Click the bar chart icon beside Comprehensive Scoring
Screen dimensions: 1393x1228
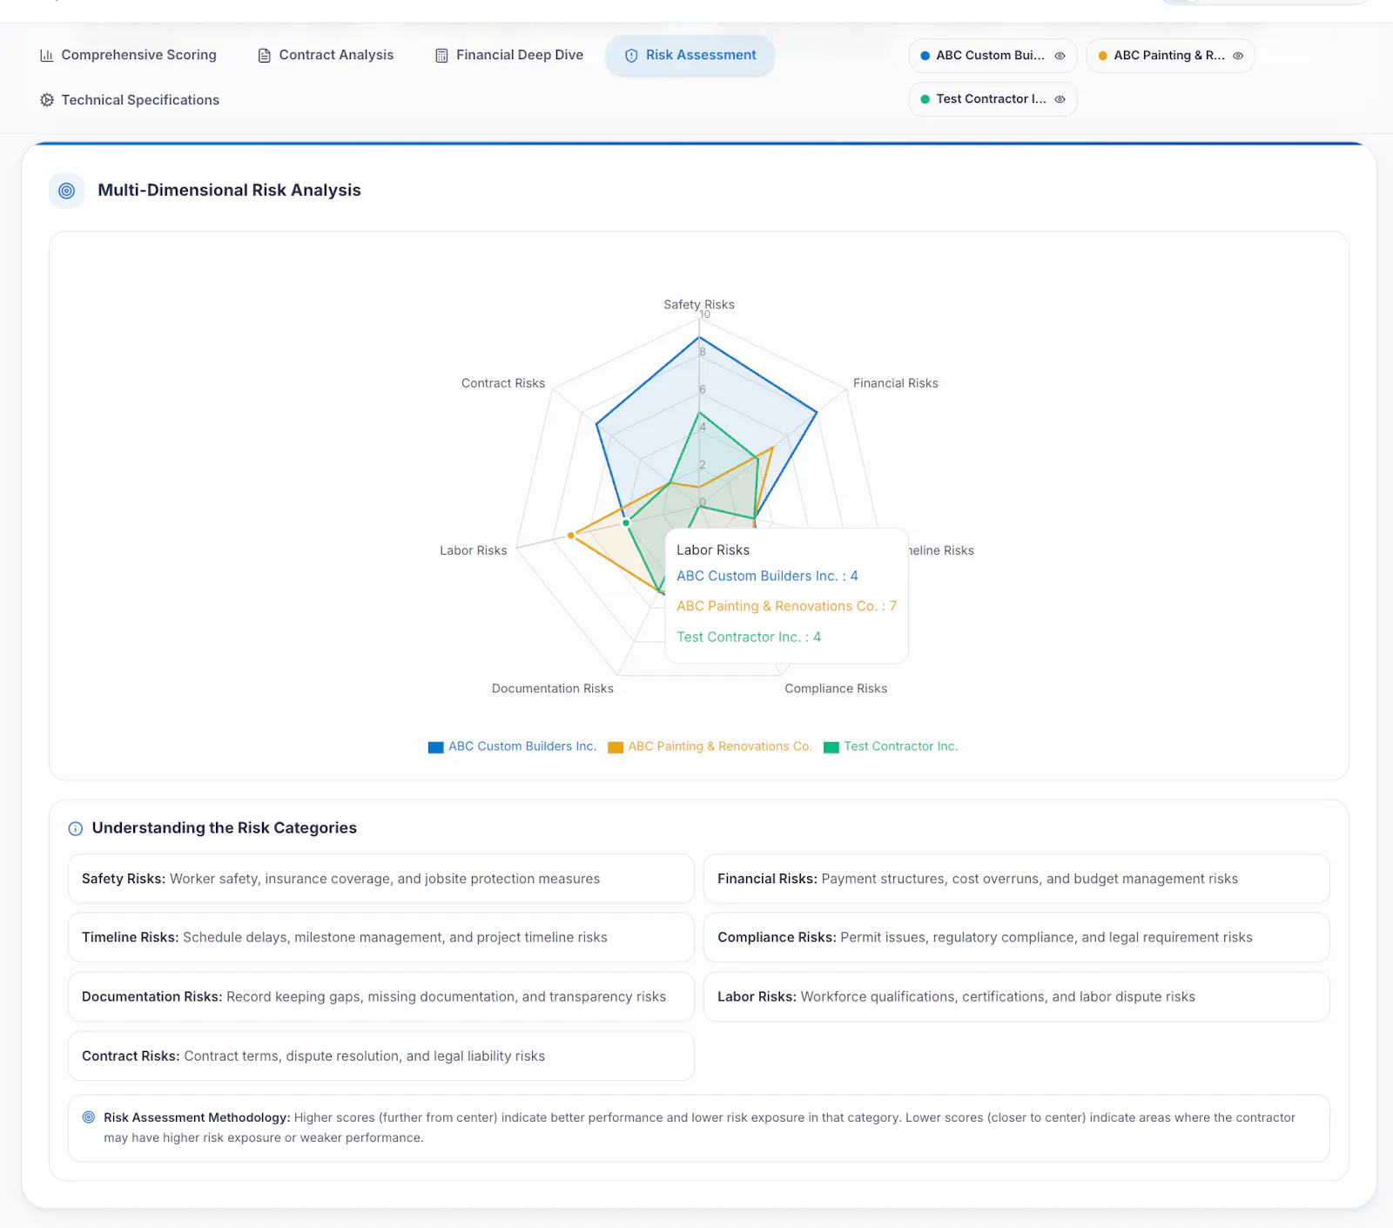click(47, 55)
